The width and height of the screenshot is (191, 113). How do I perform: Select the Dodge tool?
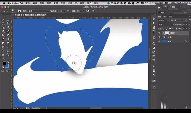click(8, 43)
